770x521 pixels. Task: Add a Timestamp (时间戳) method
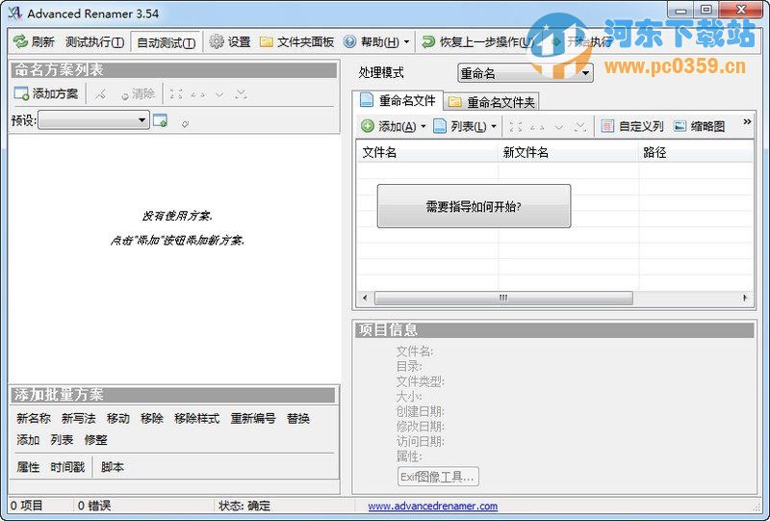[x=67, y=467]
